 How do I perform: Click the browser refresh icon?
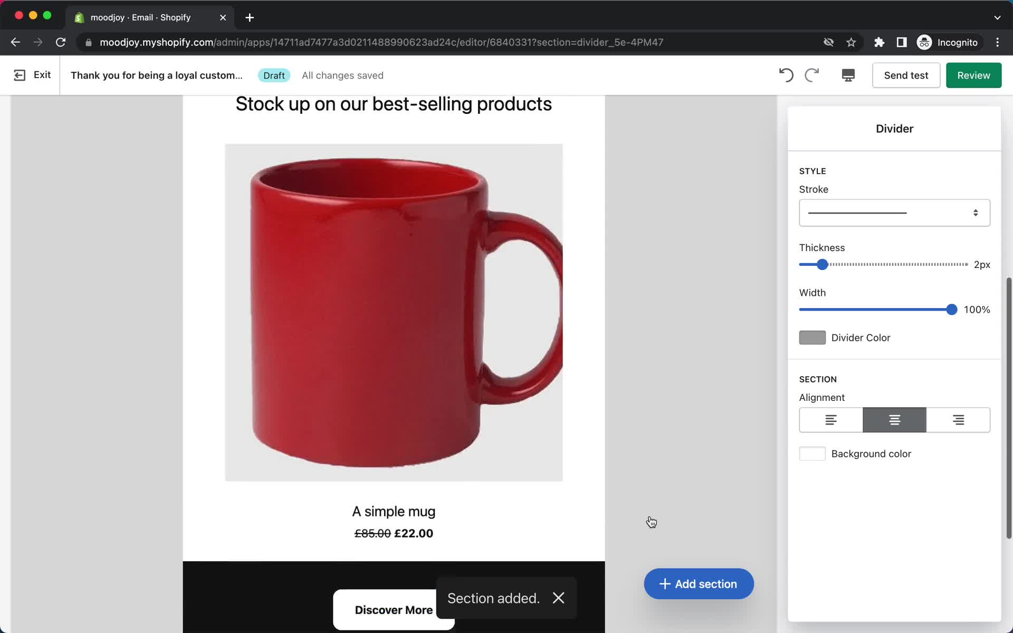(x=61, y=42)
